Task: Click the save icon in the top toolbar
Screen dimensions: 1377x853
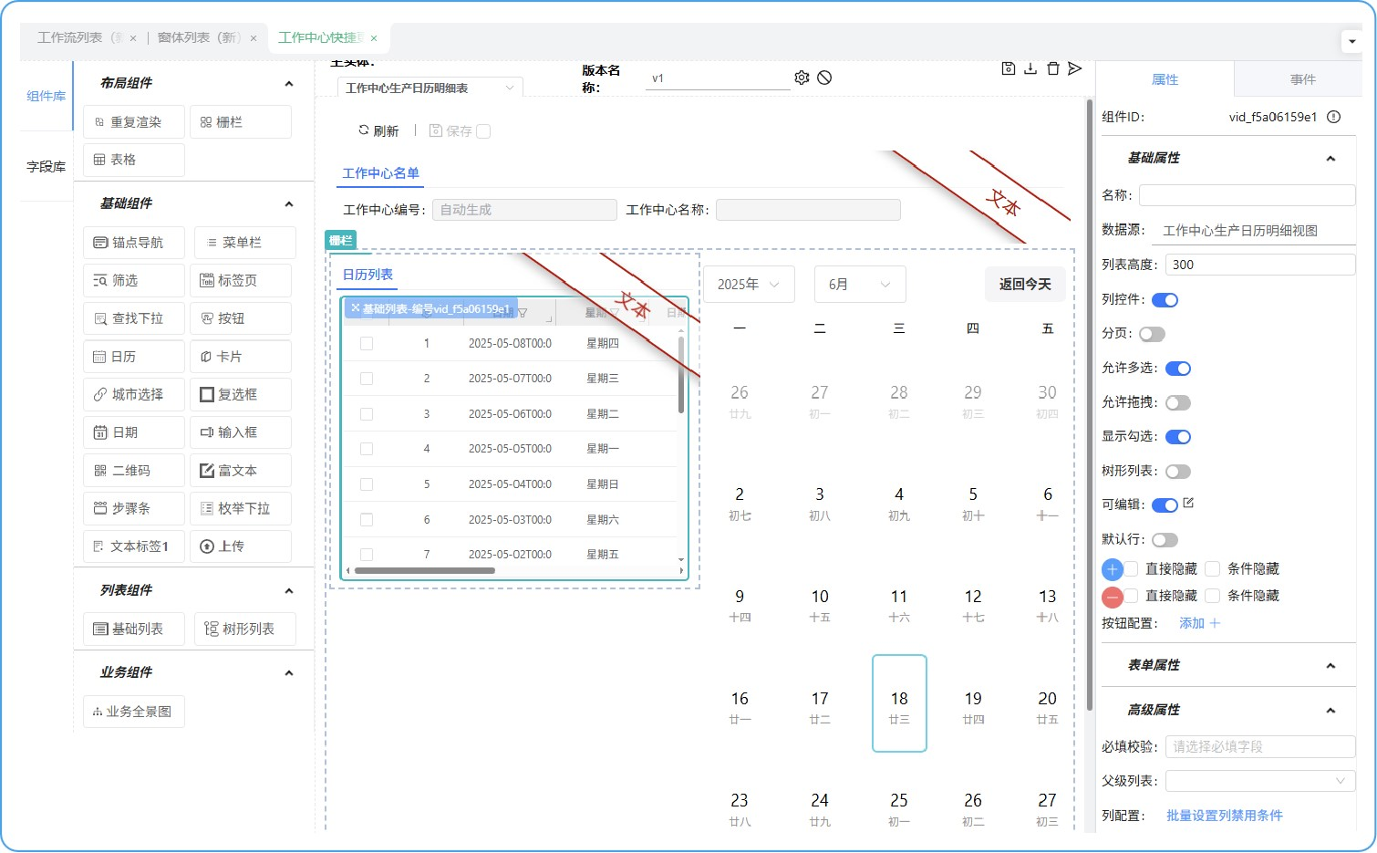Action: pyautogui.click(x=1008, y=68)
